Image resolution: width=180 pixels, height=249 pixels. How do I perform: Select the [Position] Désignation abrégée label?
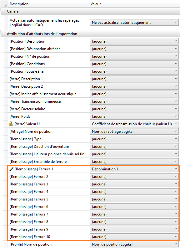pyautogui.click(x=35, y=49)
